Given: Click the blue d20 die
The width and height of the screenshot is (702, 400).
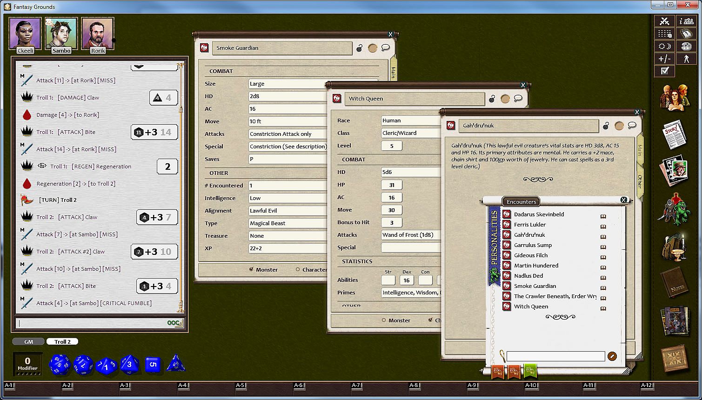Looking at the screenshot, I should [60, 364].
